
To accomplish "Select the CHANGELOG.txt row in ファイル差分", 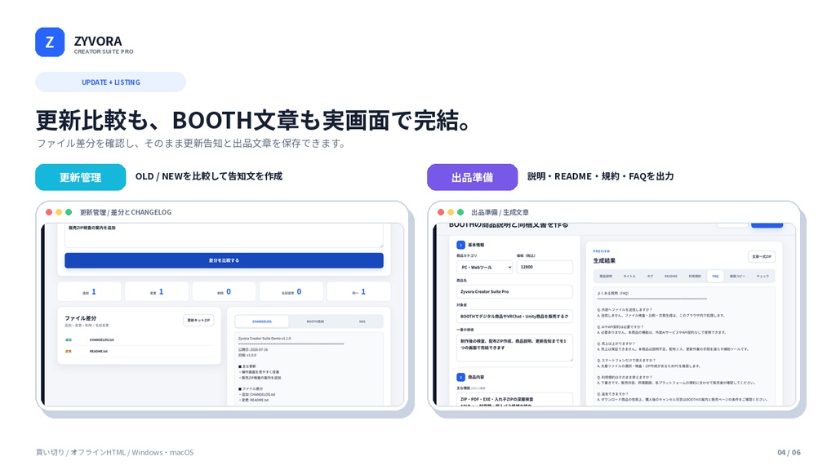I will [139, 339].
